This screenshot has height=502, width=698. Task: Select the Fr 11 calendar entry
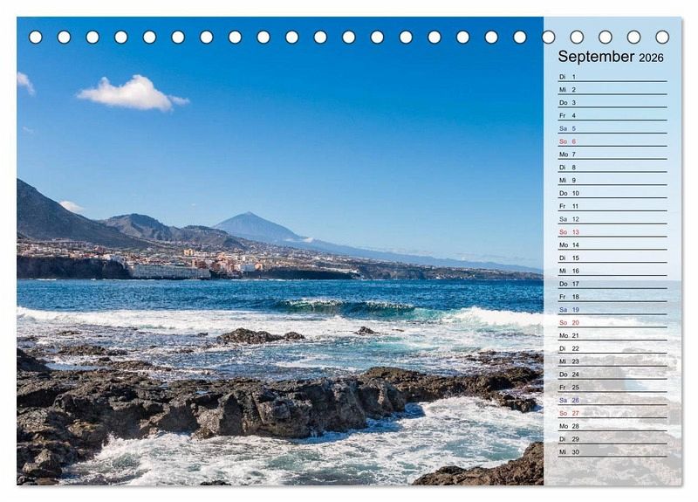[612, 206]
